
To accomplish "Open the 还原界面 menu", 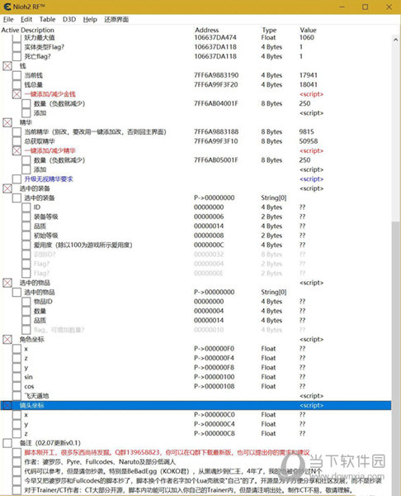I will pyautogui.click(x=116, y=19).
